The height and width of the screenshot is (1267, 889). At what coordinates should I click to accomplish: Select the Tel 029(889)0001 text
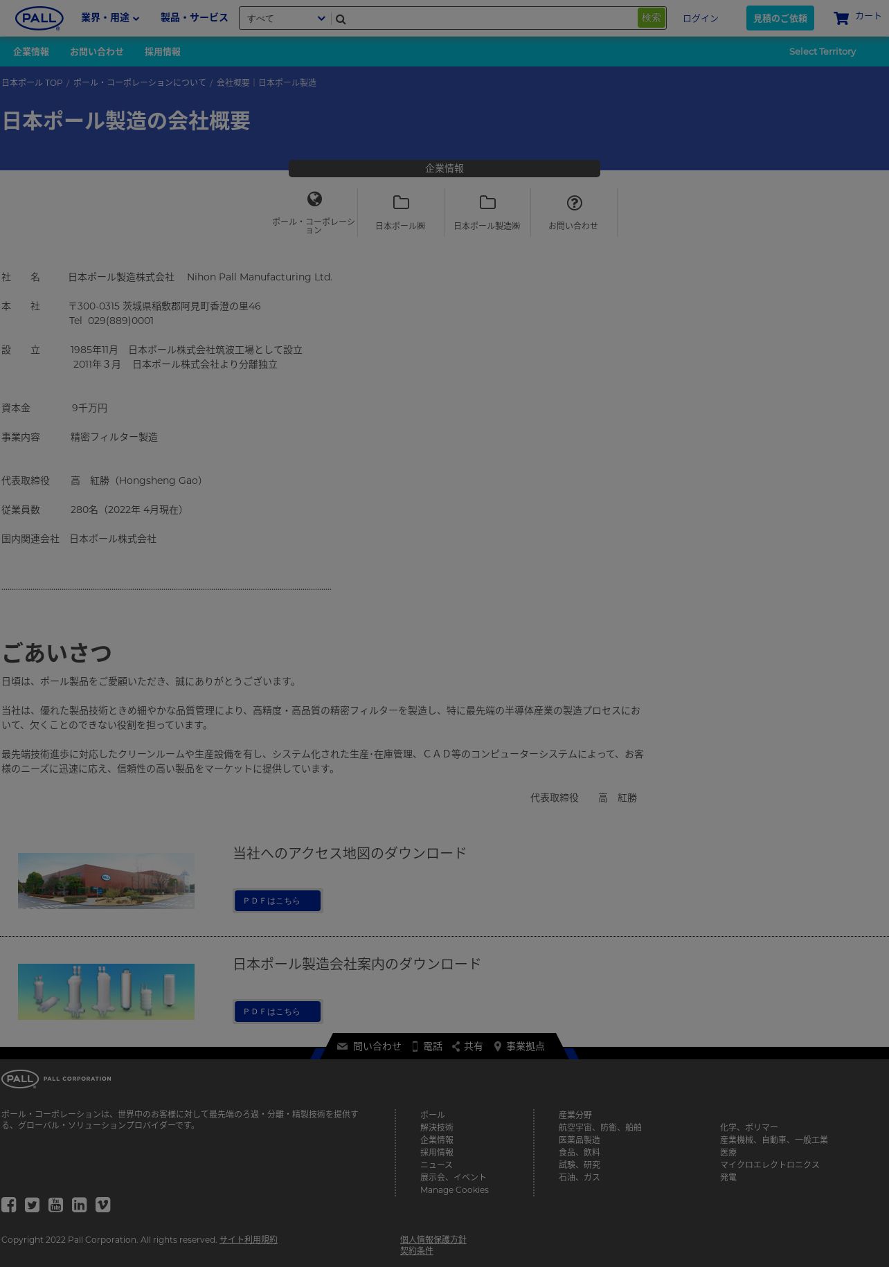pos(111,321)
